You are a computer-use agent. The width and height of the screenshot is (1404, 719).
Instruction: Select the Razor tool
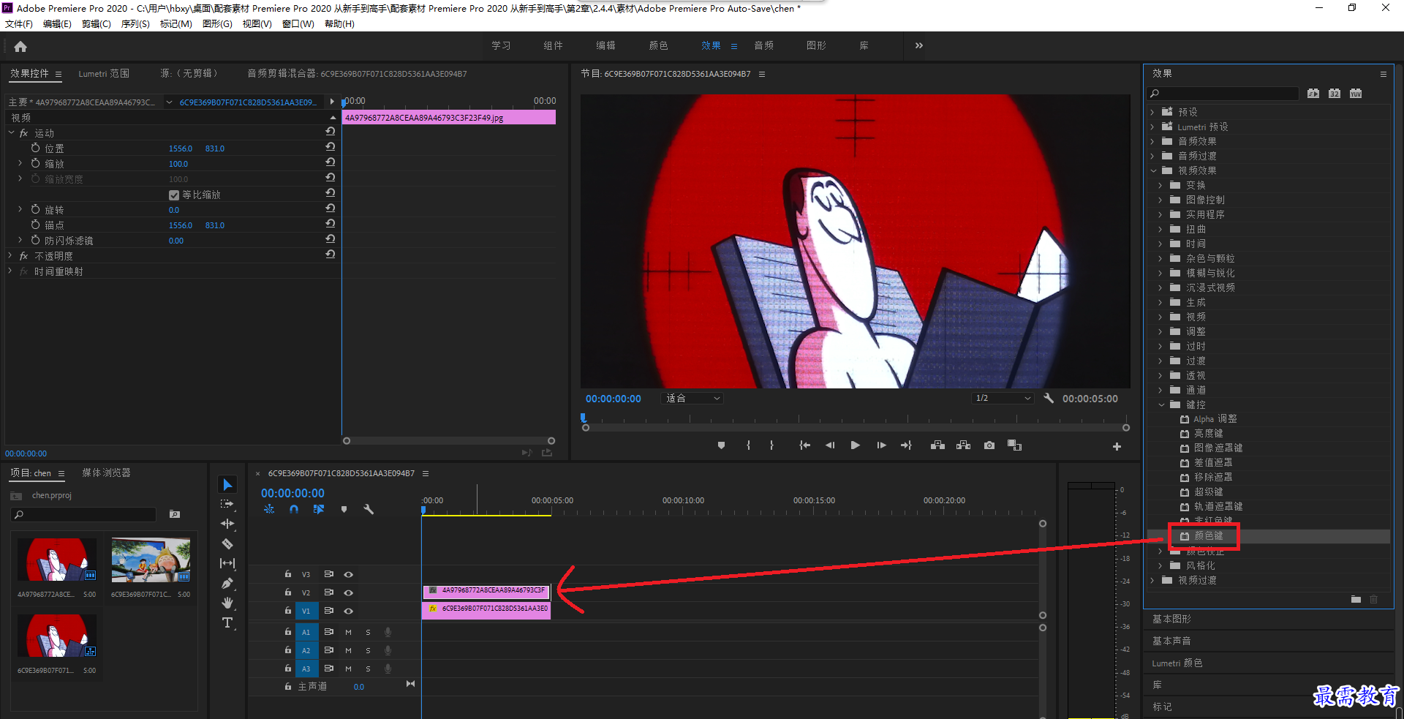pyautogui.click(x=227, y=543)
